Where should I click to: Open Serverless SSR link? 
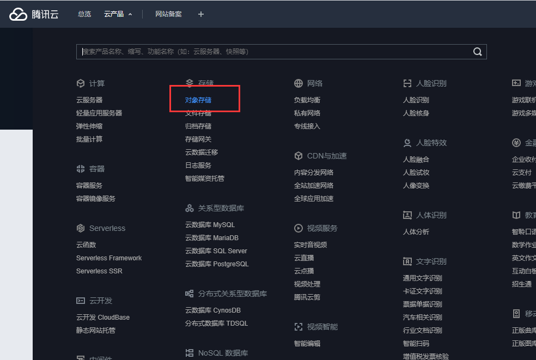click(99, 271)
